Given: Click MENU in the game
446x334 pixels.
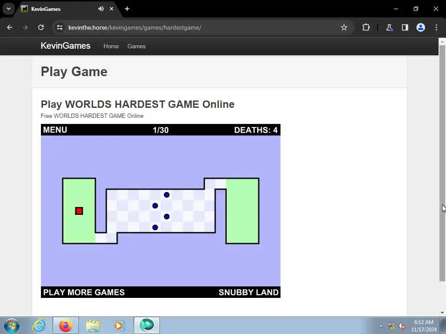Looking at the screenshot, I should click(x=55, y=130).
